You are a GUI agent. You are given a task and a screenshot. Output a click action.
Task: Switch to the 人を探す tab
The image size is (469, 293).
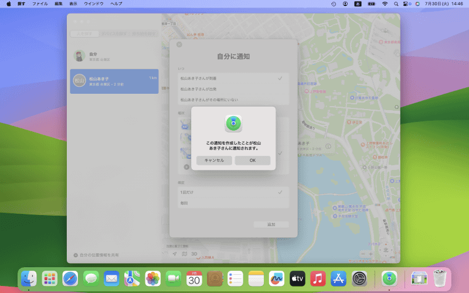point(84,34)
